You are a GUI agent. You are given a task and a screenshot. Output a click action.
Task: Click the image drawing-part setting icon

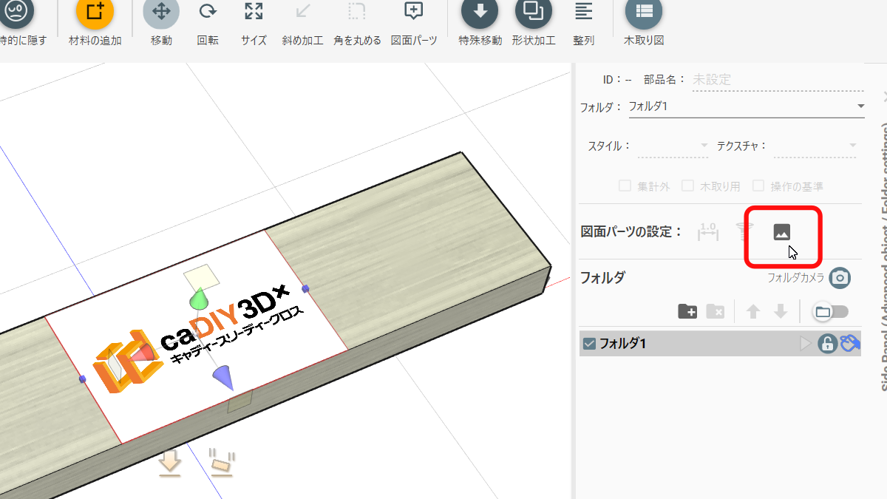[x=781, y=232]
